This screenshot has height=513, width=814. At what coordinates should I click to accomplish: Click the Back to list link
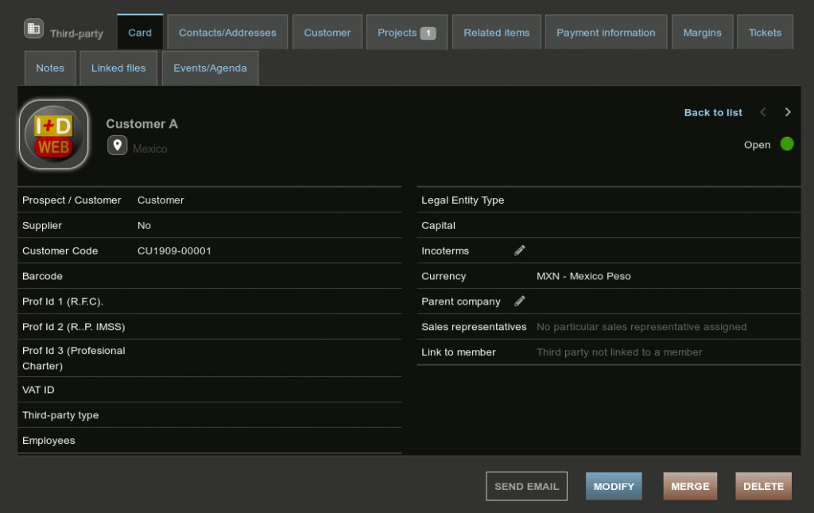[713, 113]
